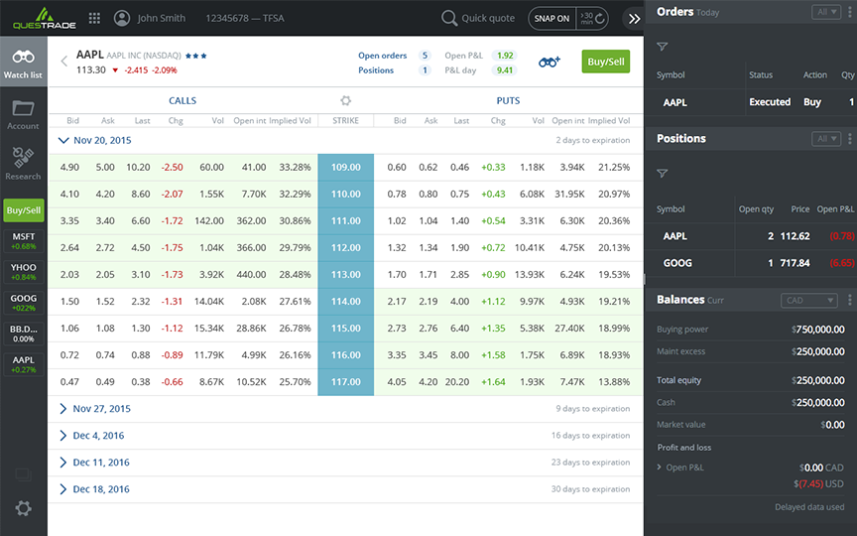Click the star rating next to AAPL INC
857x536 pixels.
click(x=195, y=56)
